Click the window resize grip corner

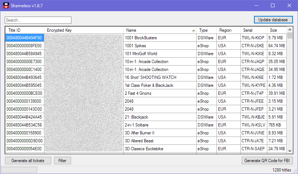tap(295, 171)
